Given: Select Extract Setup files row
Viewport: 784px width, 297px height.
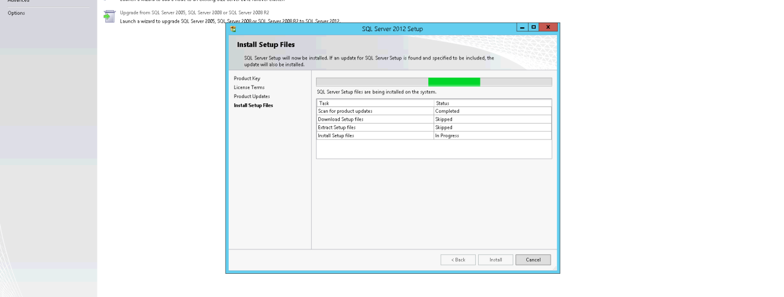Looking at the screenshot, I should [434, 127].
